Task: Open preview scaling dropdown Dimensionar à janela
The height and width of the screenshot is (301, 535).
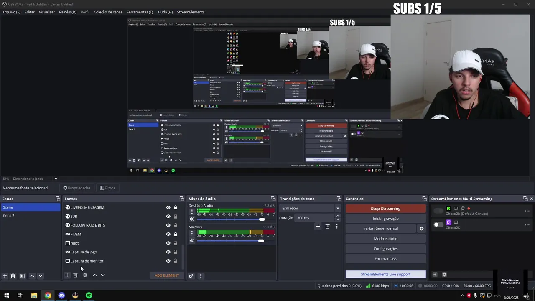Action: 36,179
